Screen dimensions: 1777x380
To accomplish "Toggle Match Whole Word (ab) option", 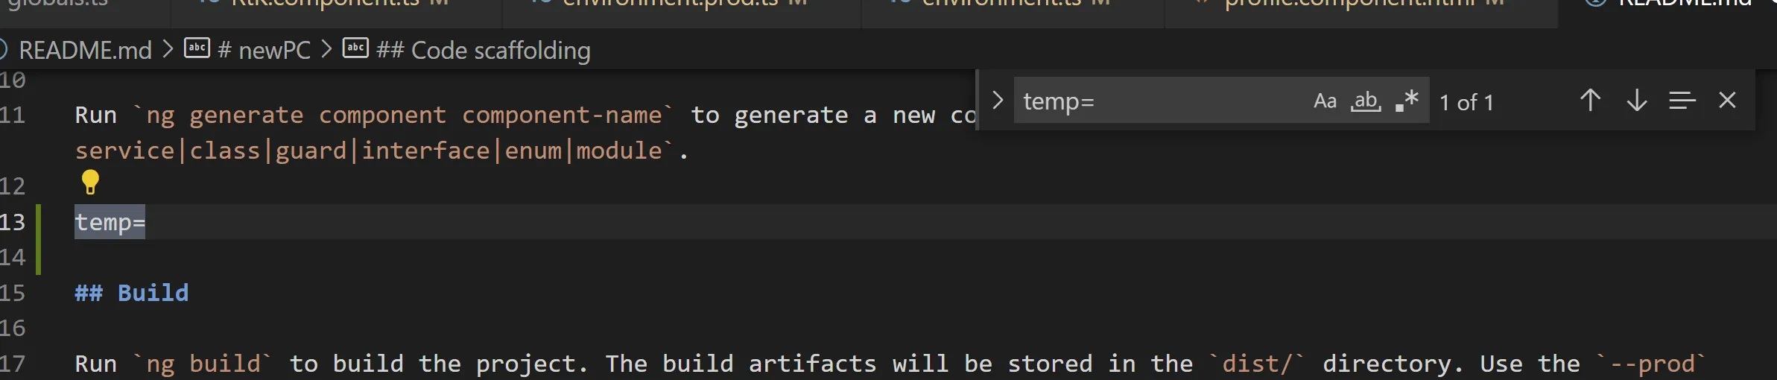I will pyautogui.click(x=1366, y=101).
